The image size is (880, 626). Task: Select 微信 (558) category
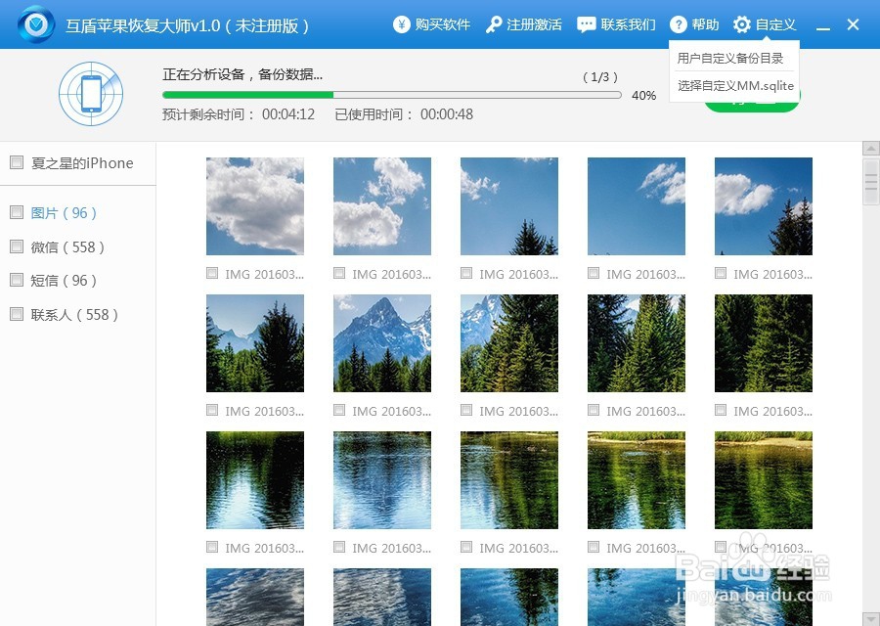[x=67, y=247]
